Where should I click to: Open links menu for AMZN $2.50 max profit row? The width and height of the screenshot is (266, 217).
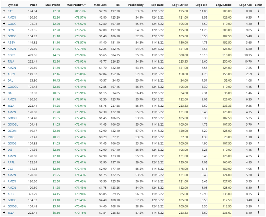(259, 181)
